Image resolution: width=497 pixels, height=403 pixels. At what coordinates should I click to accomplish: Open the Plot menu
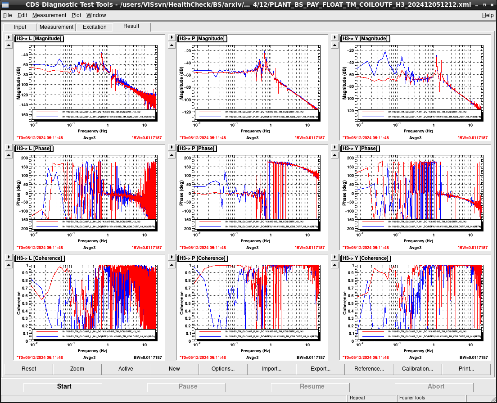pyautogui.click(x=76, y=15)
